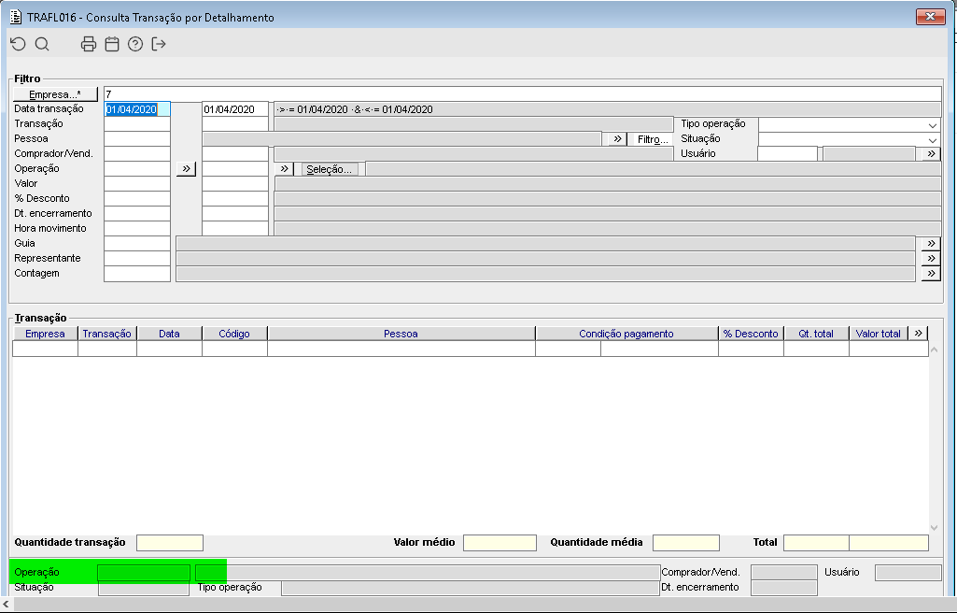Click the printer toolbar icon

point(89,44)
